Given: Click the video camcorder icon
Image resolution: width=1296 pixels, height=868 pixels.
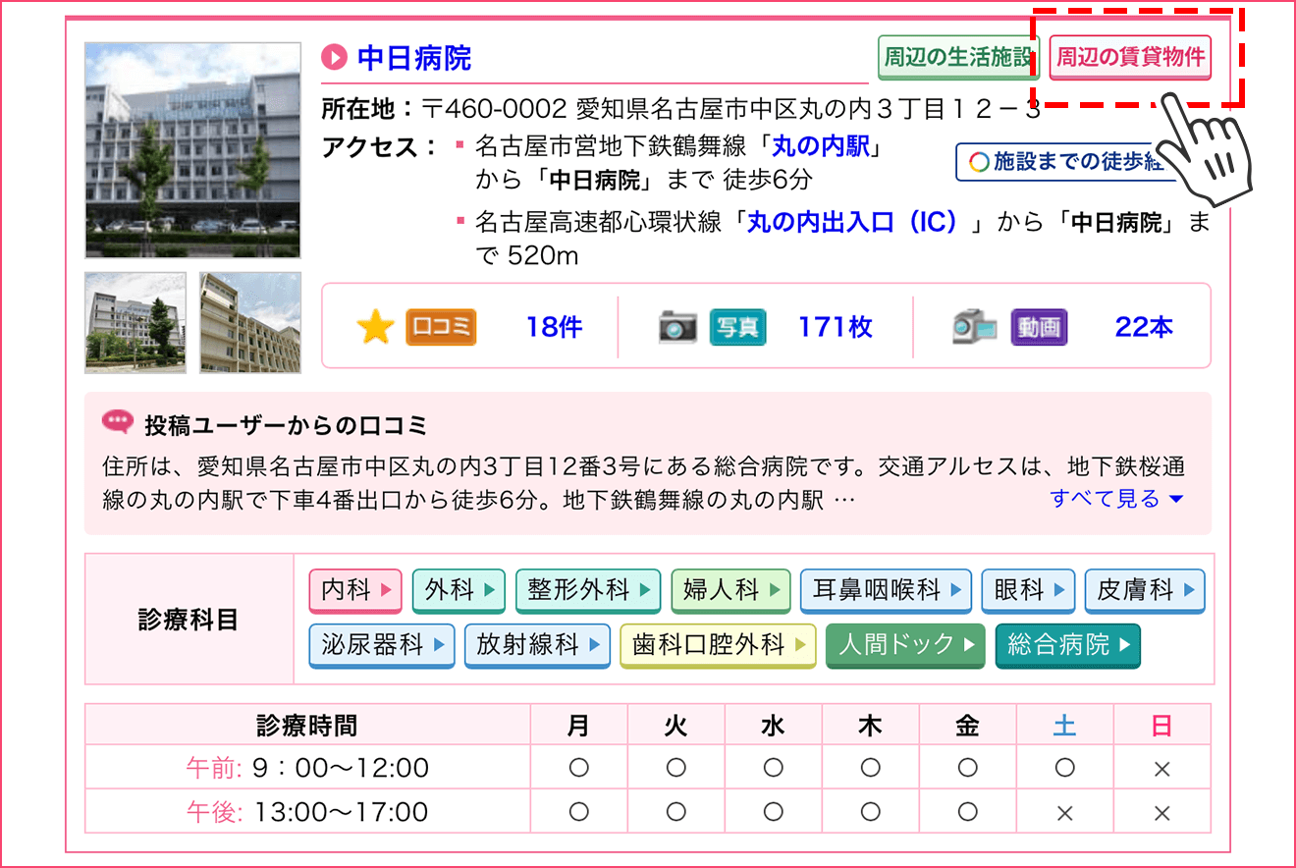Looking at the screenshot, I should click(974, 327).
